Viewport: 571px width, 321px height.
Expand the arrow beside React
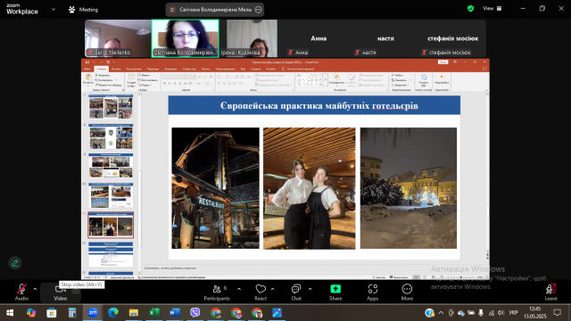272,289
